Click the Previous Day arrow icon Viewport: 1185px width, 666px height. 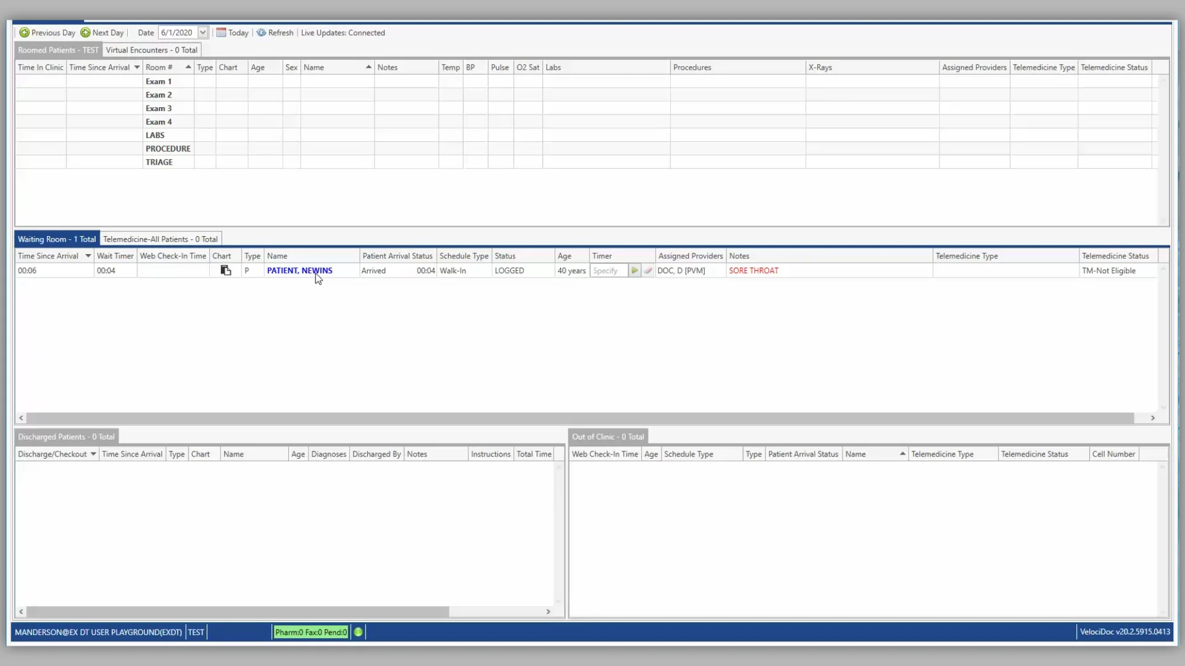tap(25, 33)
